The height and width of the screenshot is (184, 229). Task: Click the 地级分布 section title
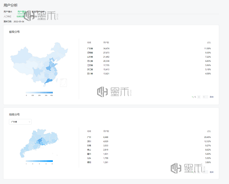point(14,114)
